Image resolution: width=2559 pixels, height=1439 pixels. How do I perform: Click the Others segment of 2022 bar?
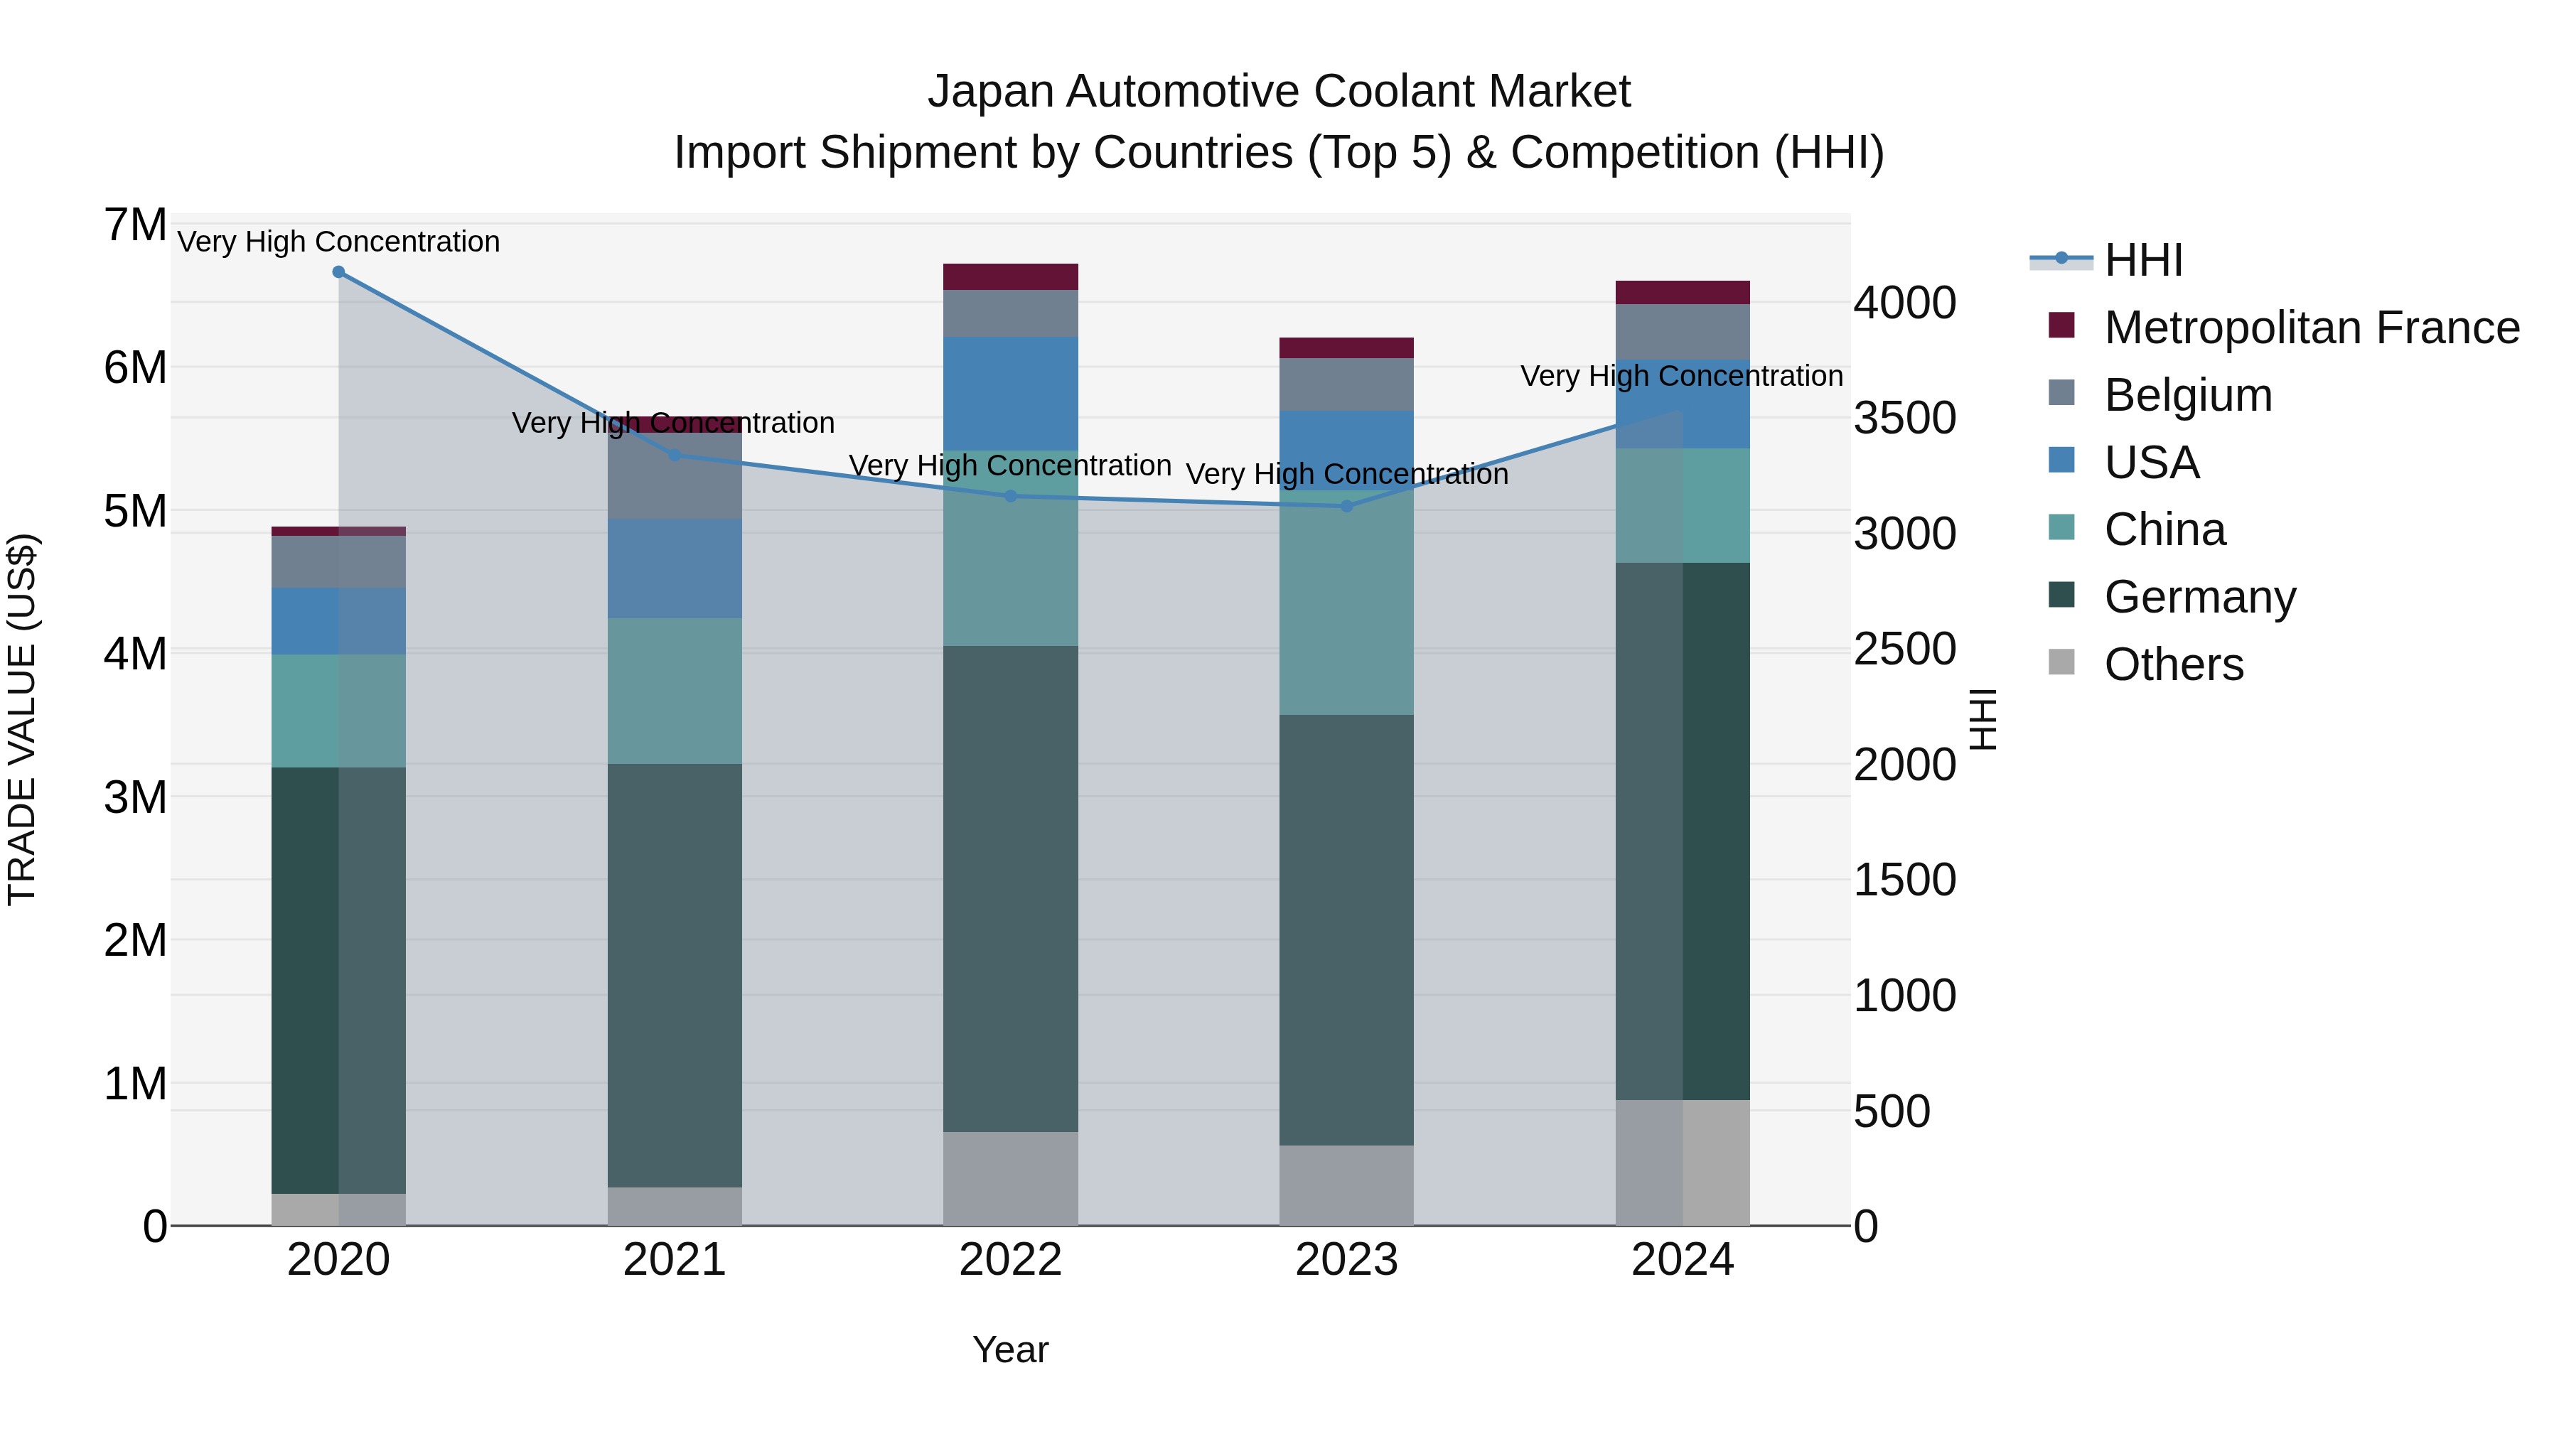pos(1012,1180)
